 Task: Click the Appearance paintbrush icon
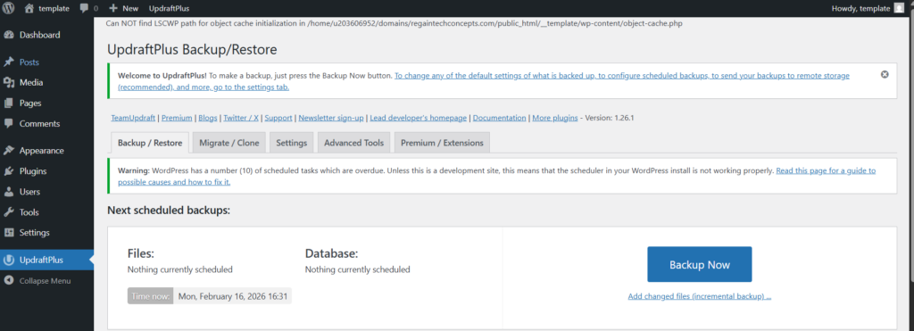9,151
